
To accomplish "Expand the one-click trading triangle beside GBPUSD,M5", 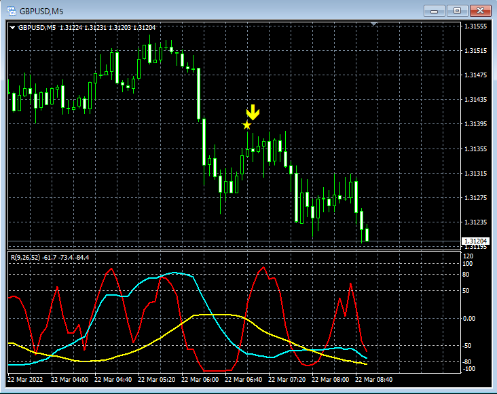I will pos(12,28).
